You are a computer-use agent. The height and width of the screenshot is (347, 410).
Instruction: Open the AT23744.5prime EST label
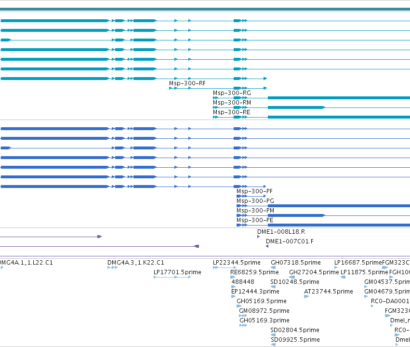pyautogui.click(x=329, y=292)
